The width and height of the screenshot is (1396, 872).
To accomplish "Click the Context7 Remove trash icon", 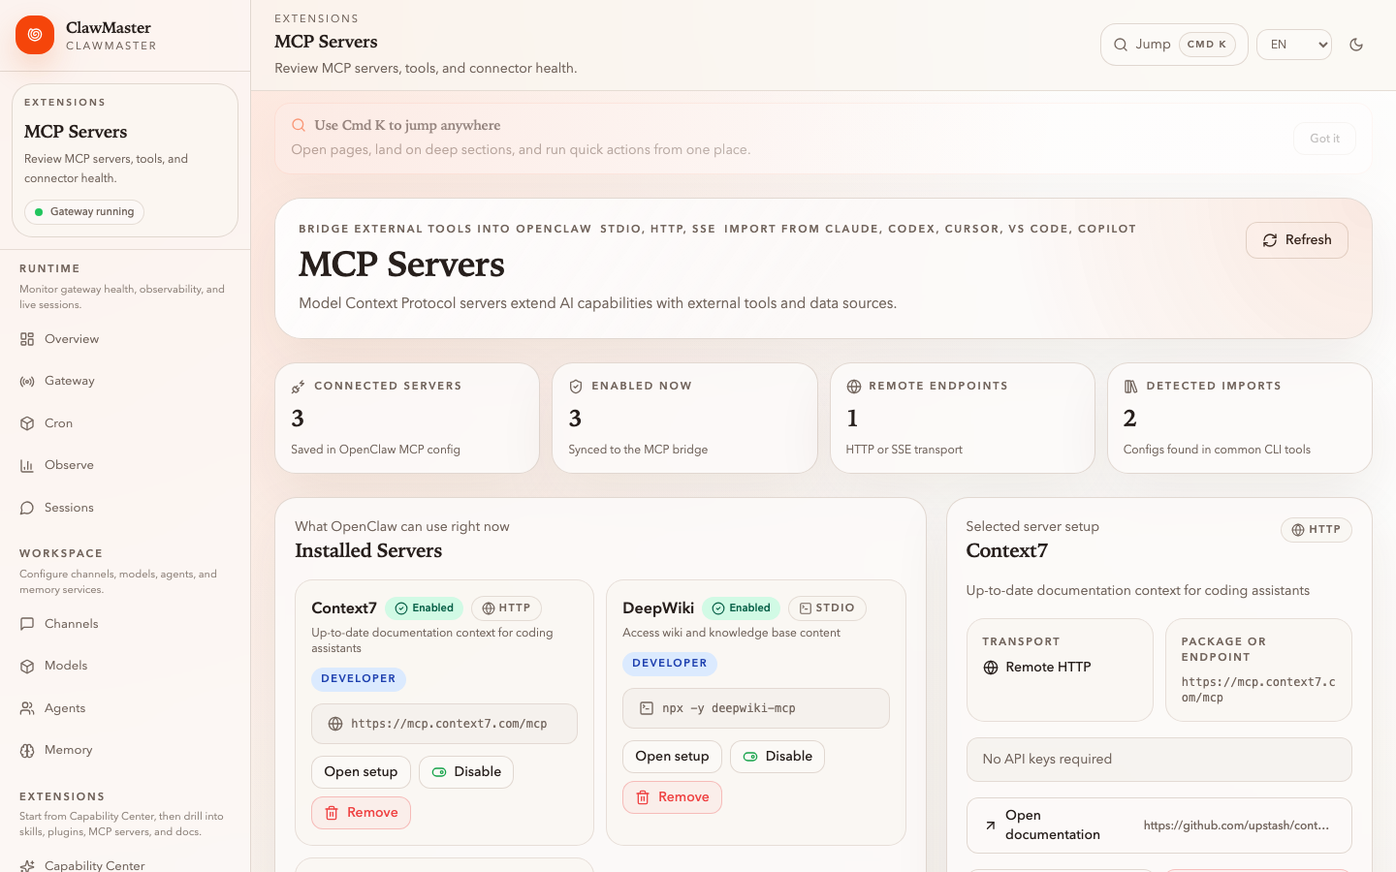I will tap(332, 813).
